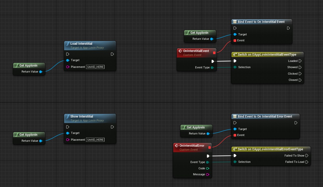Click the Code output pin on OnInterstitialError

(207, 168)
